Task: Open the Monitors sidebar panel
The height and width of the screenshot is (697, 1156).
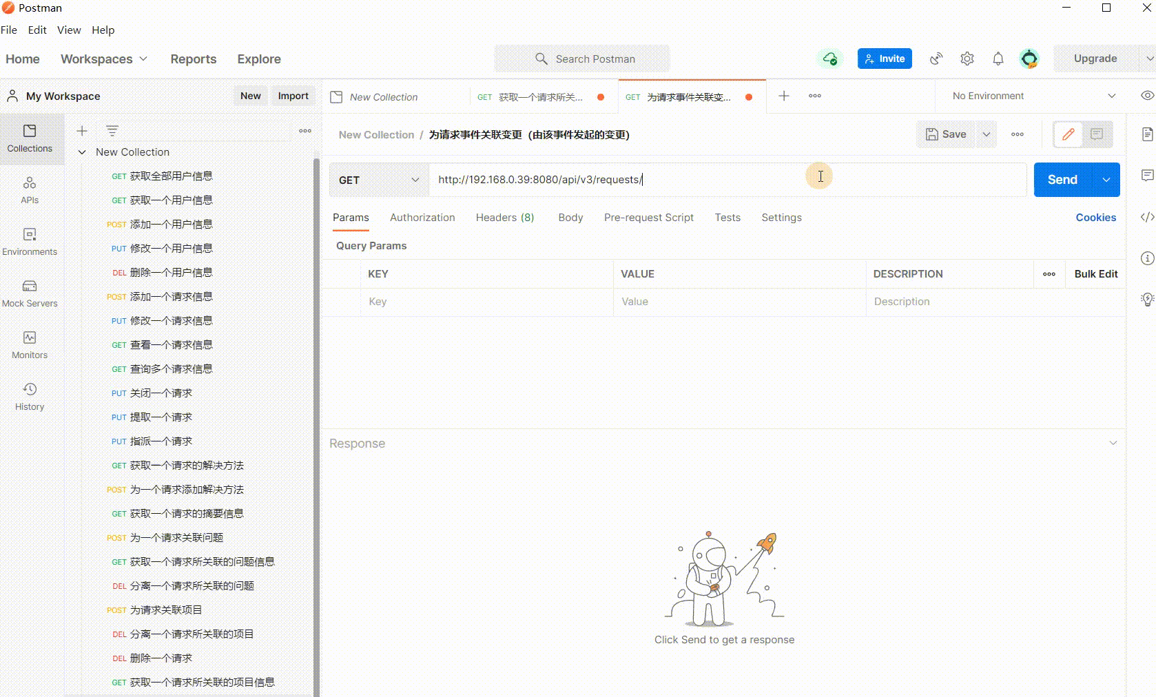Action: (30, 345)
